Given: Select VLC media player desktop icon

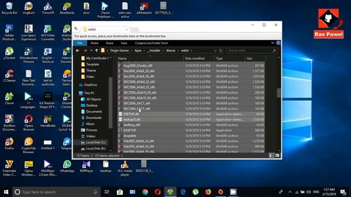Looking at the screenshot, I should 125,168.
